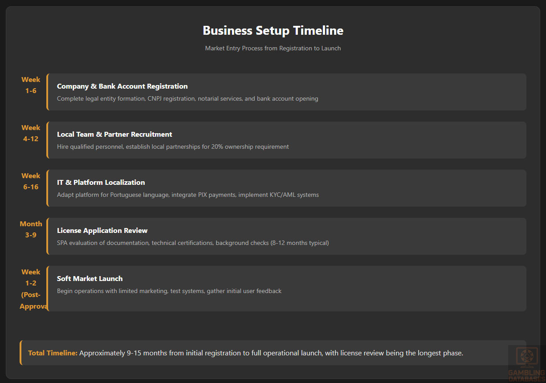Select the Week 6-16 timeline marker
This screenshot has width=546, height=383.
(x=31, y=181)
